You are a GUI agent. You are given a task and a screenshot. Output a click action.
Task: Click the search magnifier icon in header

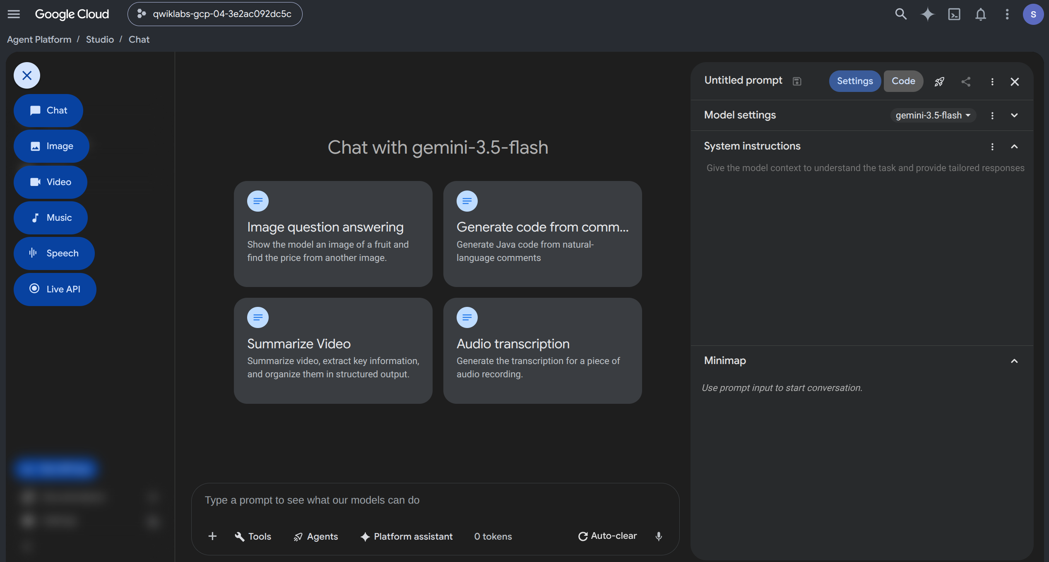click(x=901, y=14)
